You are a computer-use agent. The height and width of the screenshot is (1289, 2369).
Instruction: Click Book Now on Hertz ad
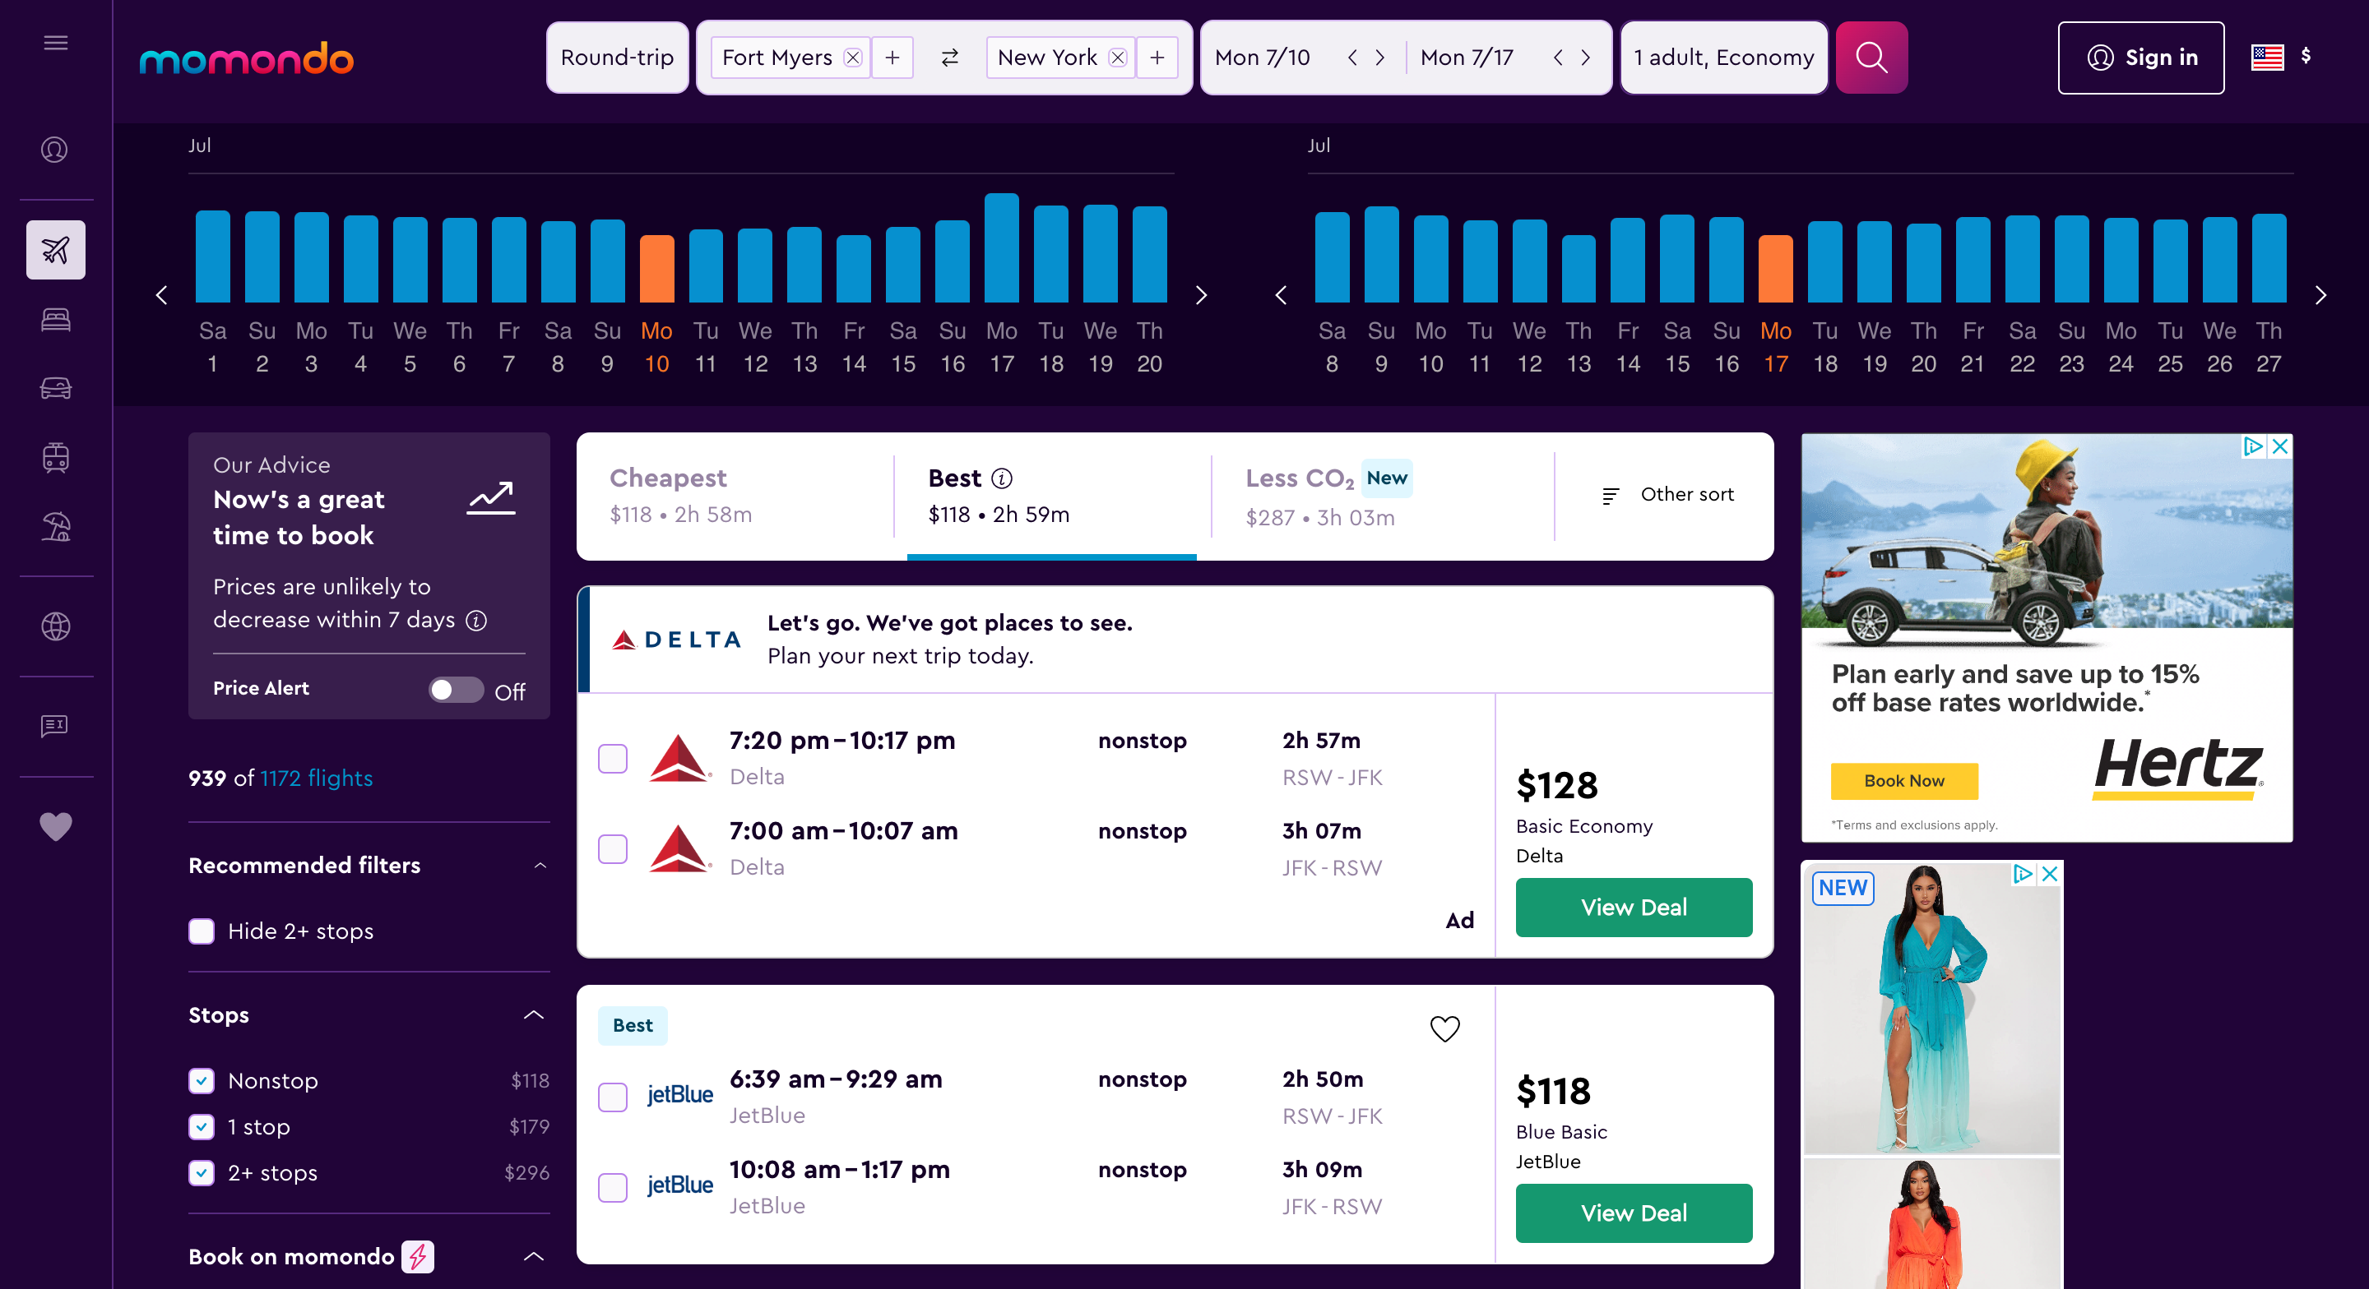pyautogui.click(x=1903, y=781)
